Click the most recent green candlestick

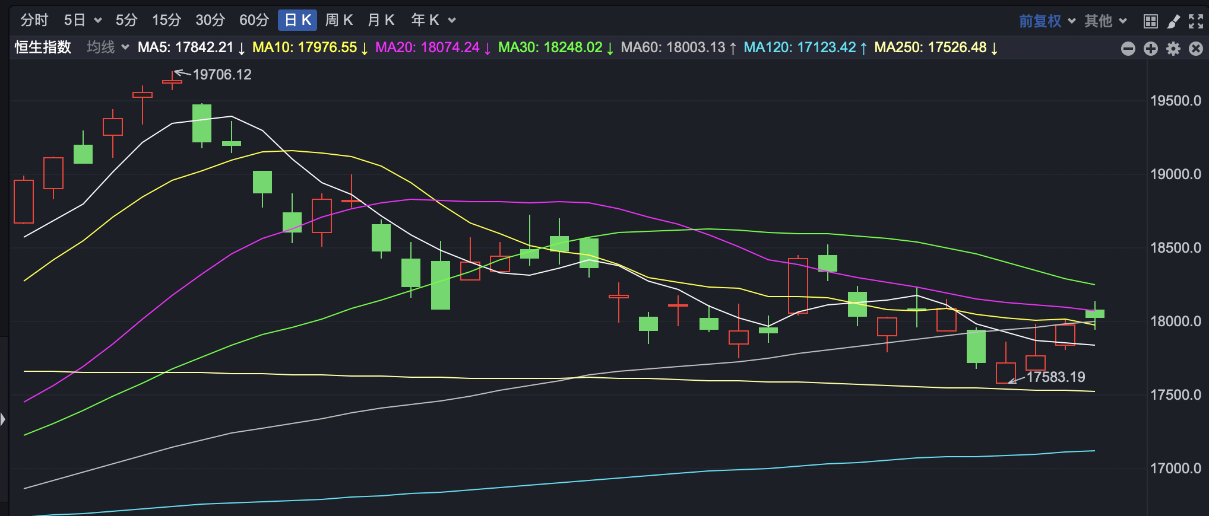point(1095,314)
